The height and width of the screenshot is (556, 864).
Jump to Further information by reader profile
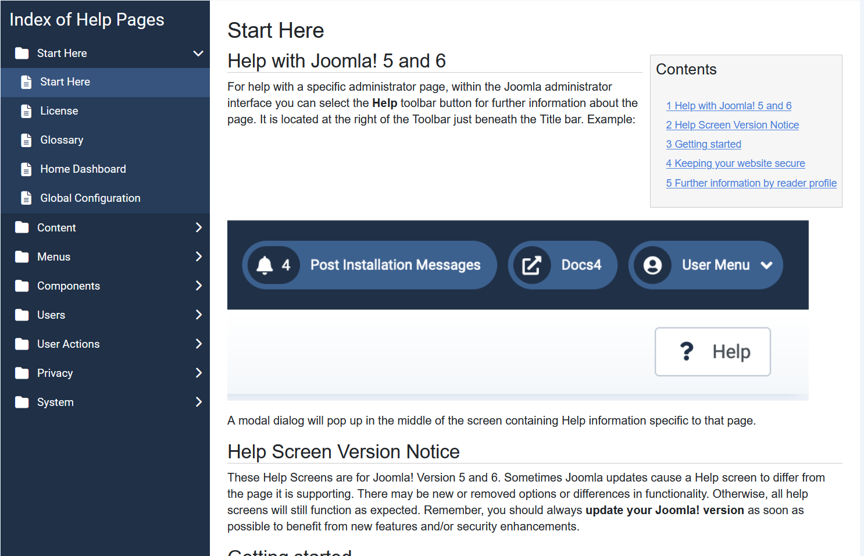point(751,183)
